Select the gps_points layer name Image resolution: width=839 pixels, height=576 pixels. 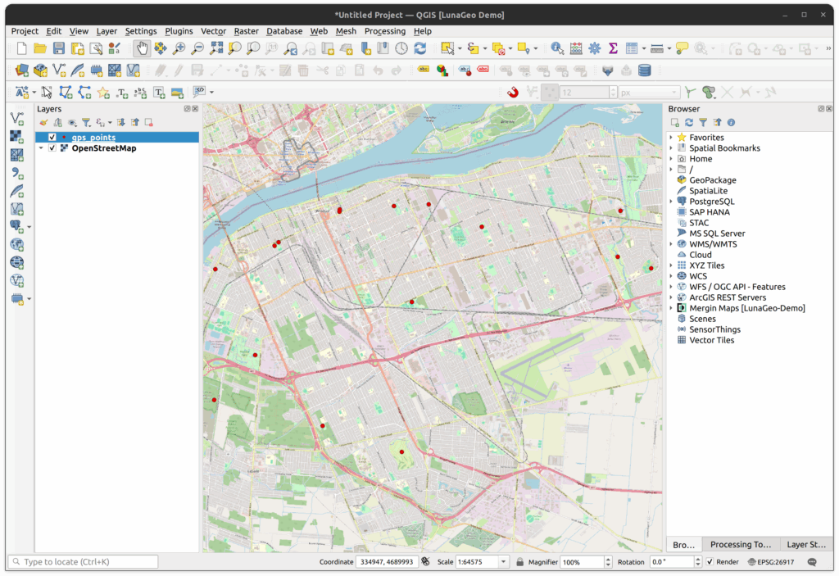[x=93, y=138]
